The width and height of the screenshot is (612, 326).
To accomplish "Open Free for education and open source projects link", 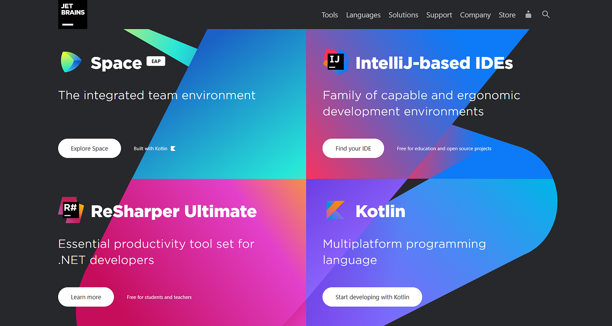I will click(x=444, y=149).
